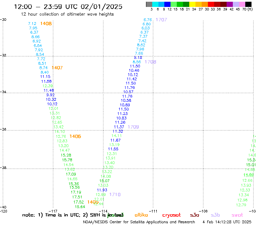
Task: Click the wave height value 7.42
Action: coord(143,41)
